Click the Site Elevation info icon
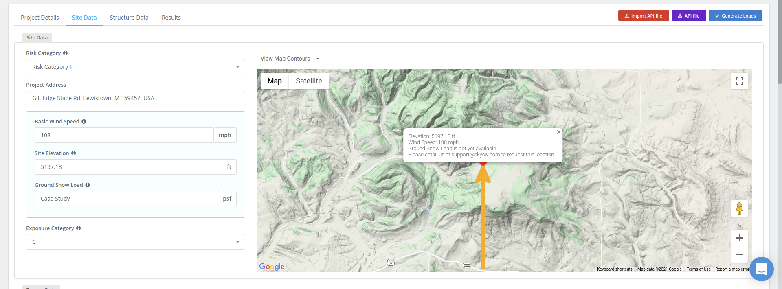The image size is (782, 289). tap(74, 153)
